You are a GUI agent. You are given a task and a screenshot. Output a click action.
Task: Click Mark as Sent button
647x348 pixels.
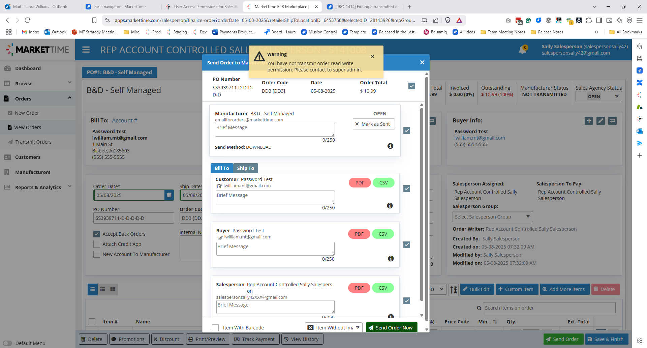pos(374,124)
